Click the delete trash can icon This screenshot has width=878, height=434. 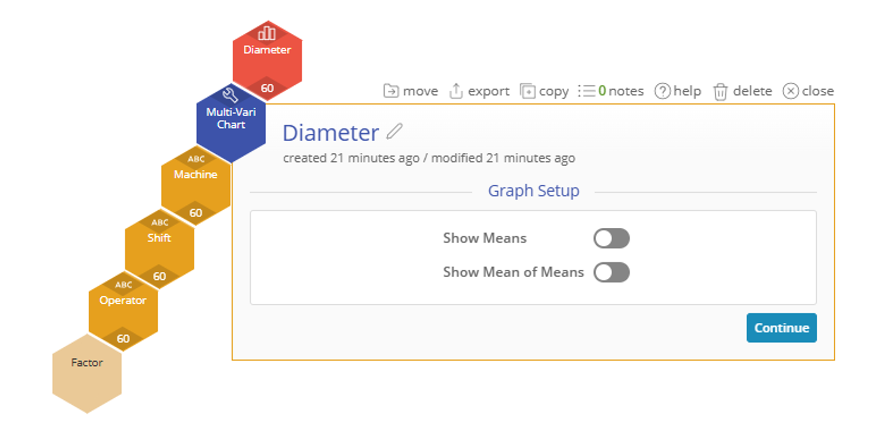720,92
